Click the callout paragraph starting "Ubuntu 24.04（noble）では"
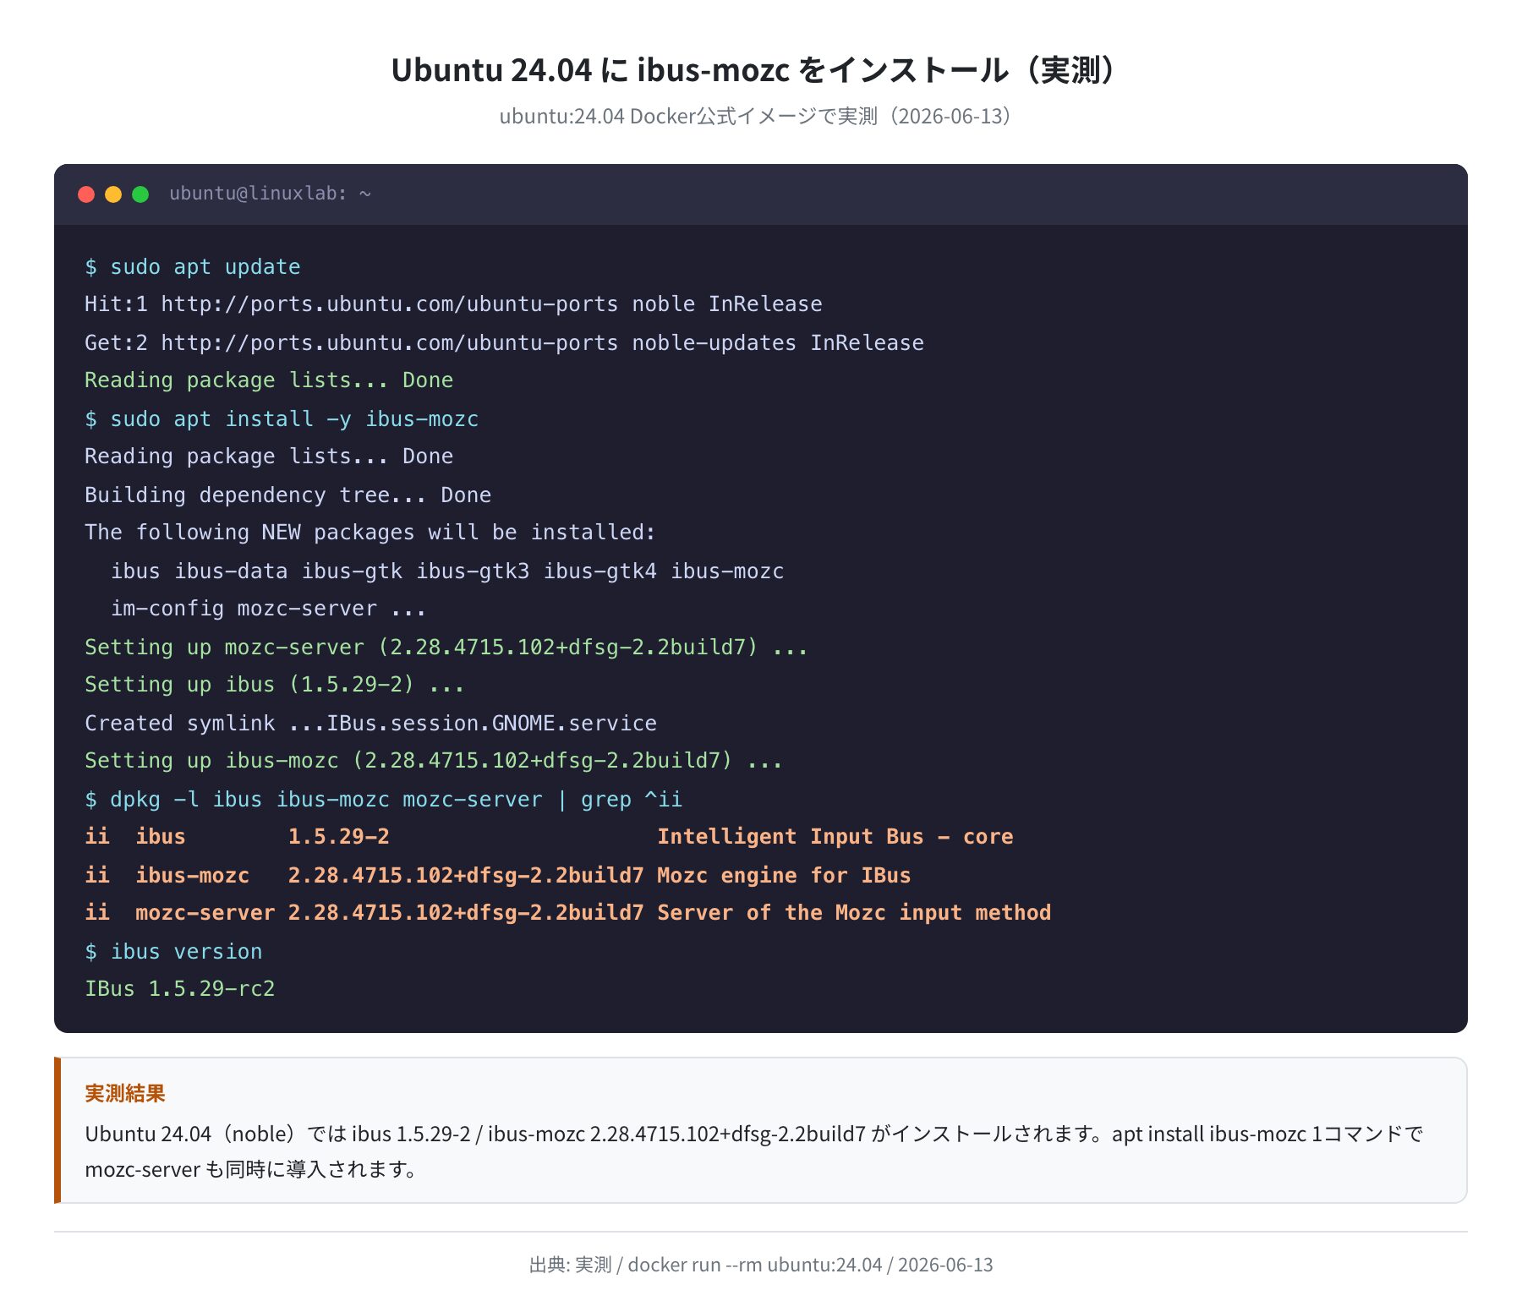The width and height of the screenshot is (1522, 1312). (x=754, y=1151)
